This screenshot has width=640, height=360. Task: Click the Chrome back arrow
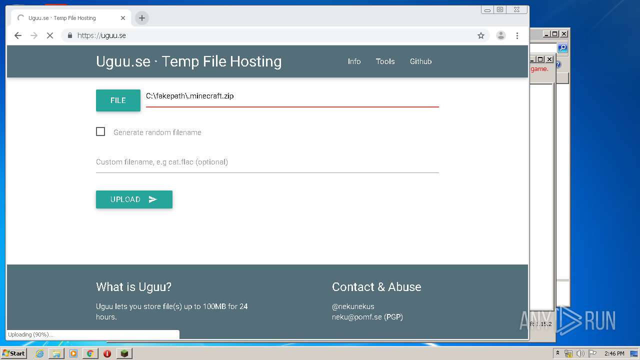pyautogui.click(x=18, y=35)
